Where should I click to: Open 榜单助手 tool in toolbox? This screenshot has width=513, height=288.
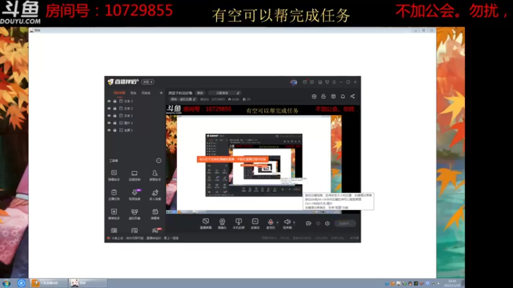[x=114, y=214]
